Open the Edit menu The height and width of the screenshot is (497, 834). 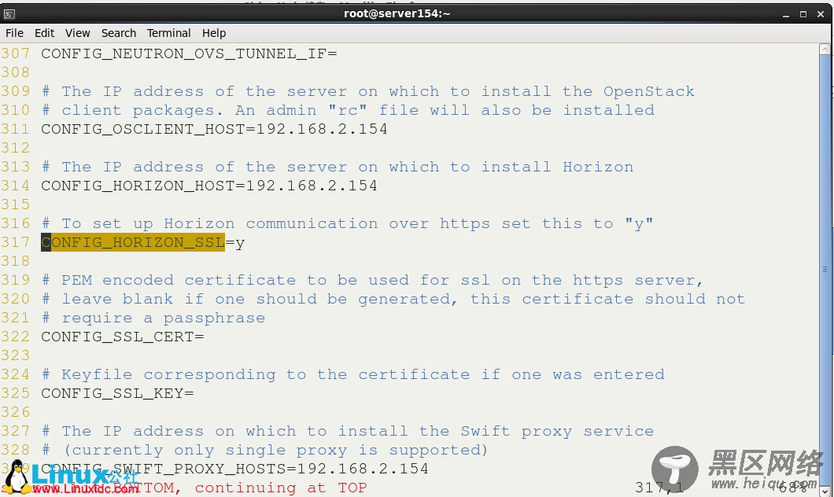coord(44,33)
